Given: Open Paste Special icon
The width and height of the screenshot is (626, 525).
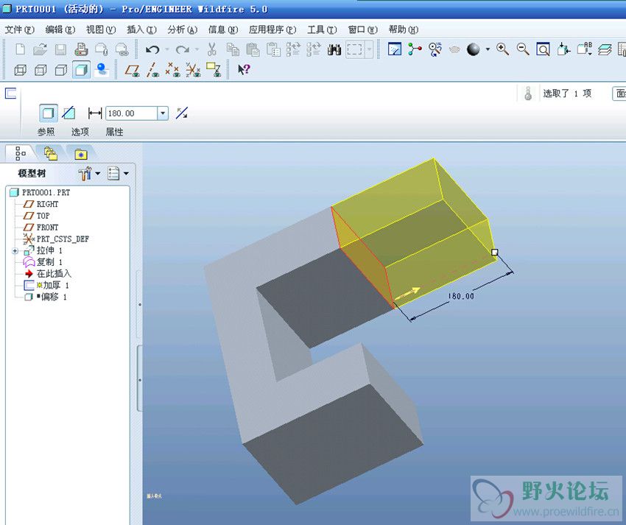Looking at the screenshot, I should pos(273,49).
